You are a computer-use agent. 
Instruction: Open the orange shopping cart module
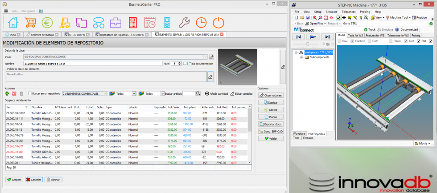point(30,23)
